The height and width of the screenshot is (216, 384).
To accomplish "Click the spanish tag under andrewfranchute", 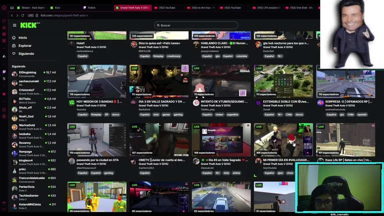I will tap(362, 115).
